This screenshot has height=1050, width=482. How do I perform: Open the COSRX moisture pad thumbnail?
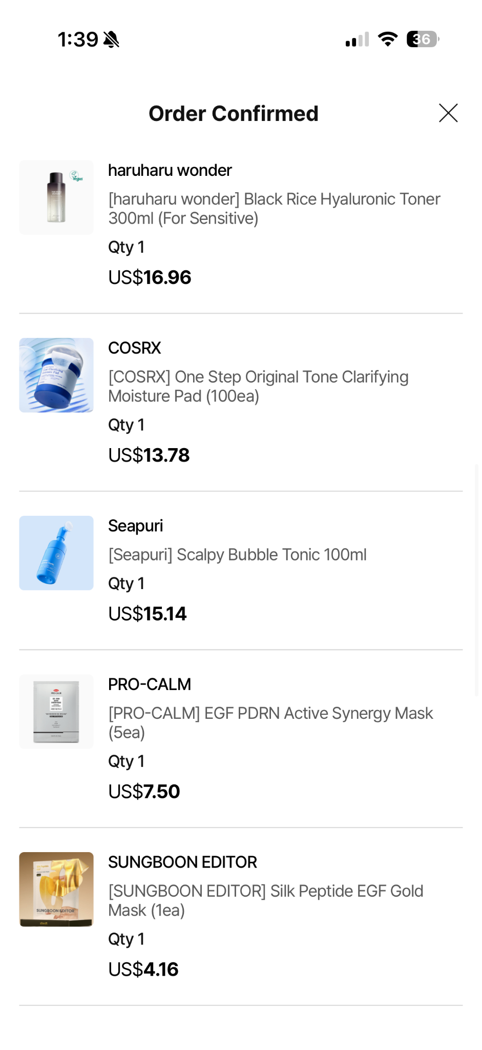(56, 375)
